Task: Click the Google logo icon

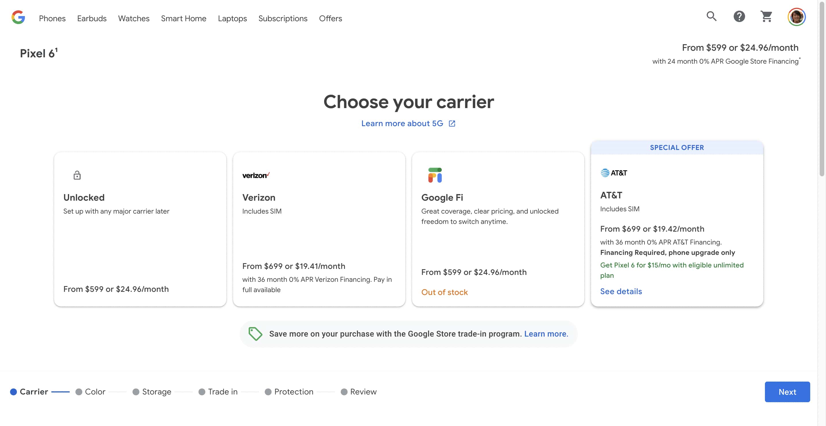Action: pyautogui.click(x=18, y=17)
